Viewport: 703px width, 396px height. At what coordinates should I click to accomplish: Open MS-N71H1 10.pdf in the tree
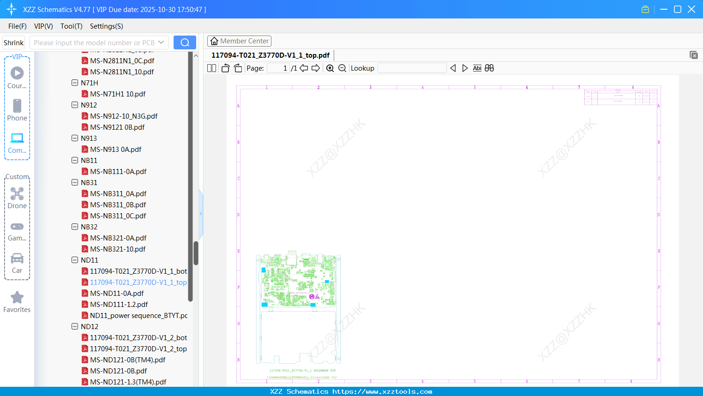pyautogui.click(x=114, y=94)
